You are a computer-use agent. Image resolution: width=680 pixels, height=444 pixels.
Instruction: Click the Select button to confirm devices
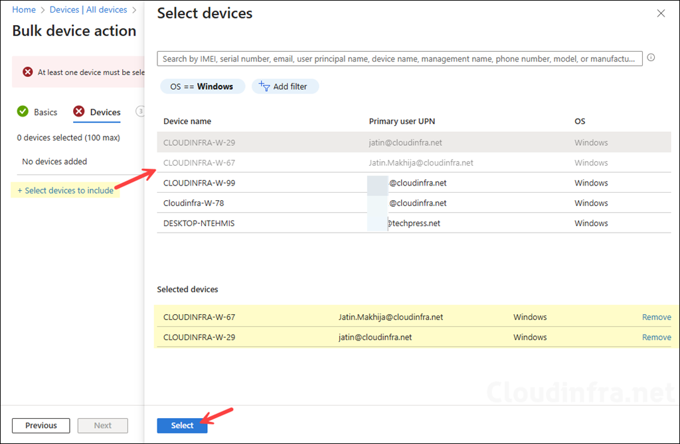tap(182, 425)
